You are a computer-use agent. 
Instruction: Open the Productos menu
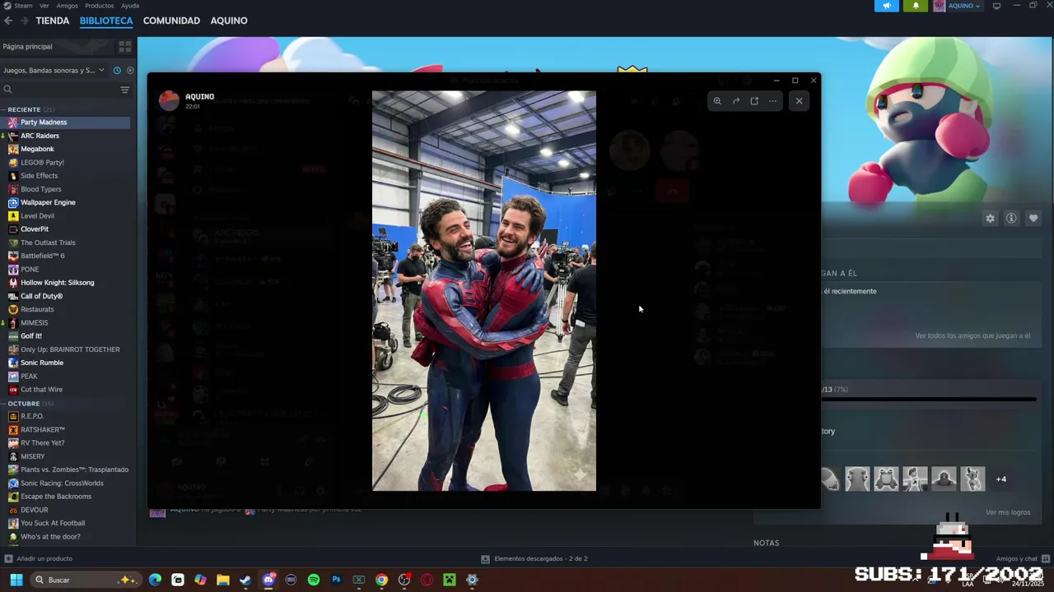100,6
